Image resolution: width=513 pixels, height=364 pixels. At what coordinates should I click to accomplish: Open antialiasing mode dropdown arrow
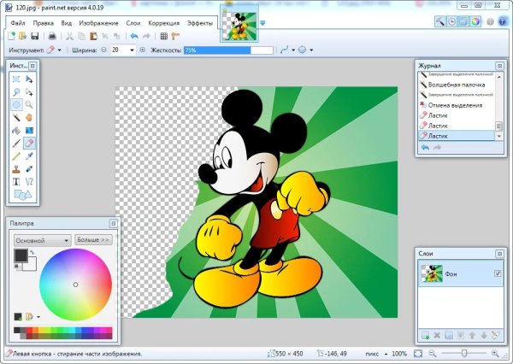[293, 50]
